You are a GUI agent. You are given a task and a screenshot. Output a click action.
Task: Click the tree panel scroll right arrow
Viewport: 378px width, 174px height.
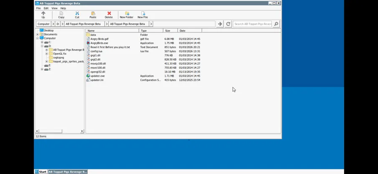(x=82, y=131)
